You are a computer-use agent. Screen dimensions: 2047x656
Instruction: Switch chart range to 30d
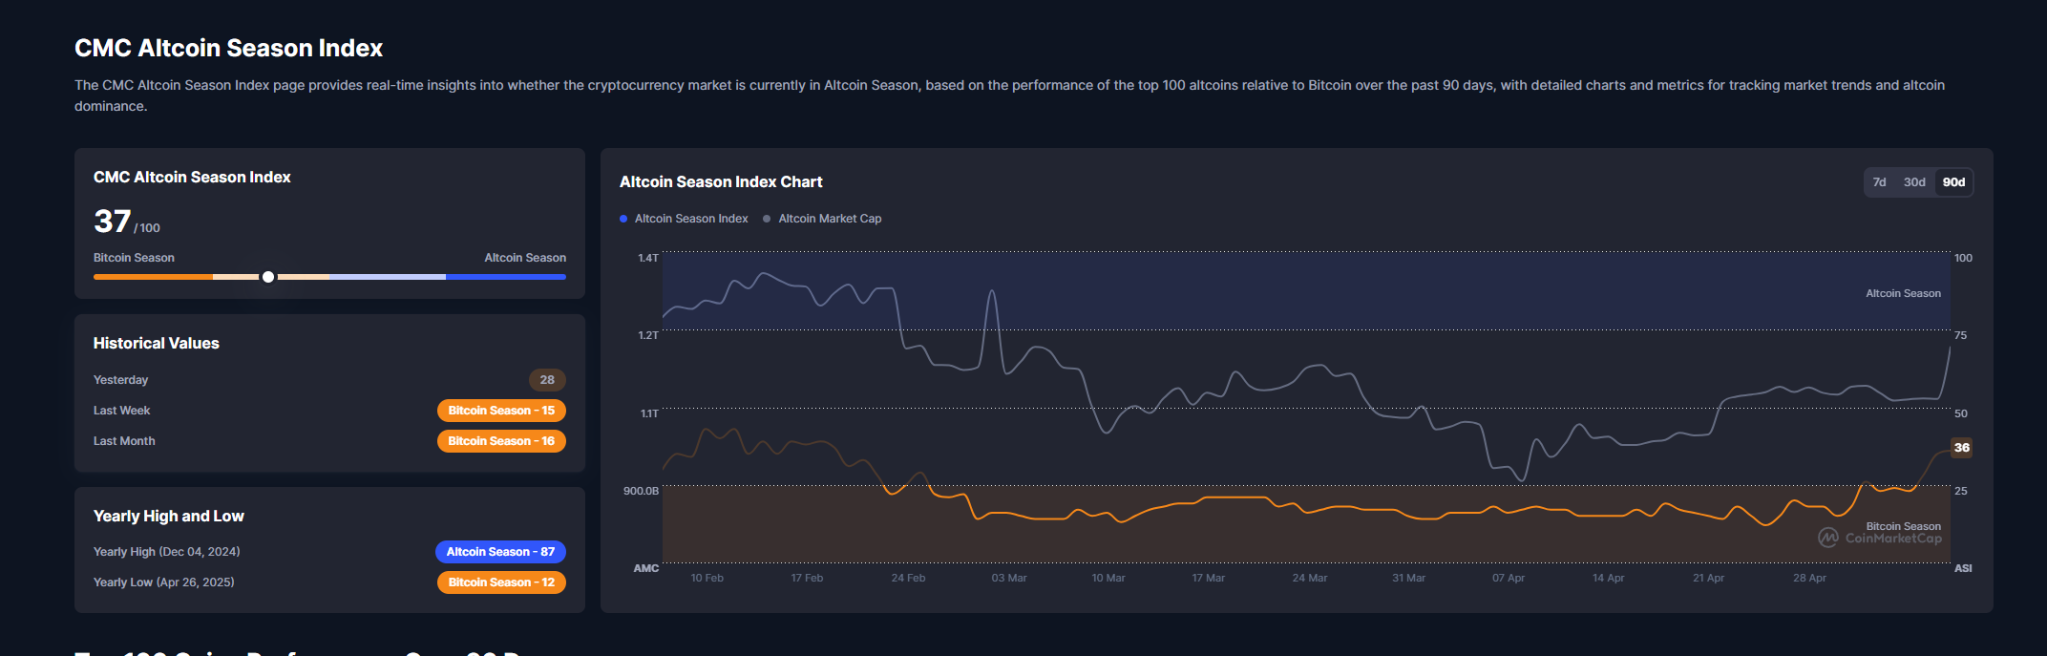tap(1914, 182)
